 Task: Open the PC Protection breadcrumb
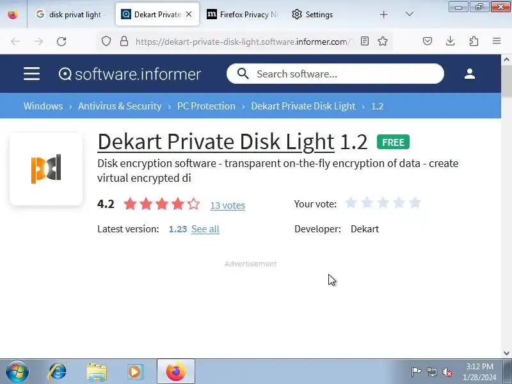click(206, 106)
